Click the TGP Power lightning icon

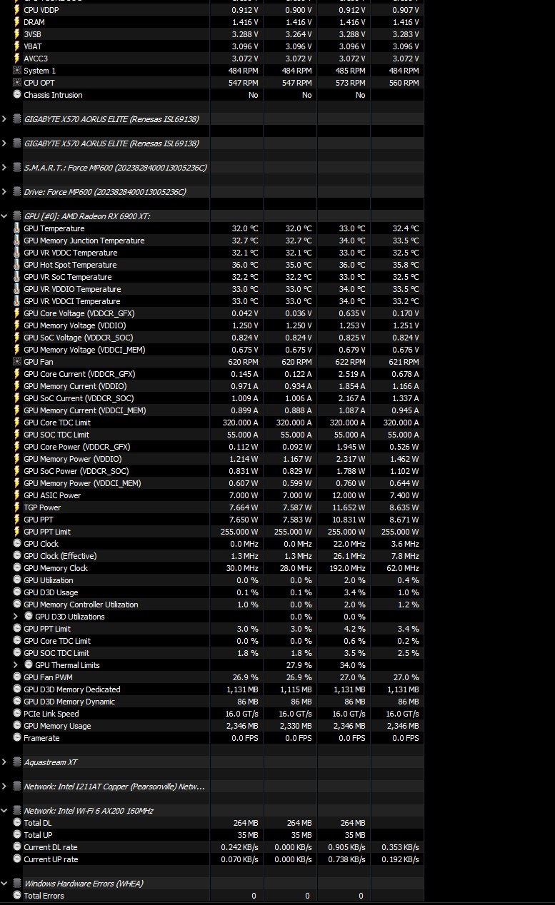17,507
